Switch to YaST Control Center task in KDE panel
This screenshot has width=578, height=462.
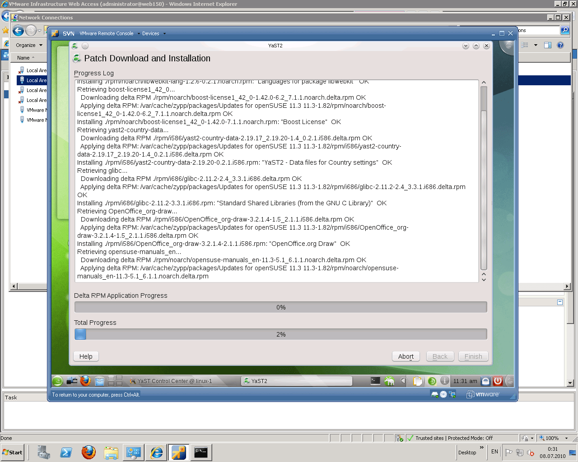(x=183, y=381)
